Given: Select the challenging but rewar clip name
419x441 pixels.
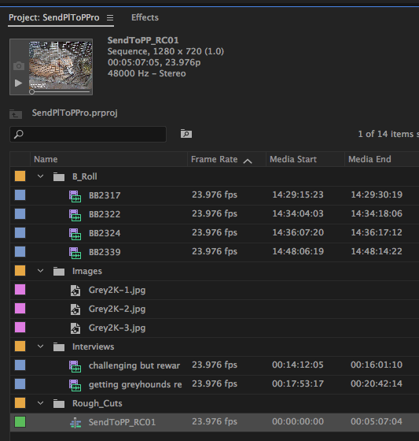Looking at the screenshot, I should click(x=134, y=365).
